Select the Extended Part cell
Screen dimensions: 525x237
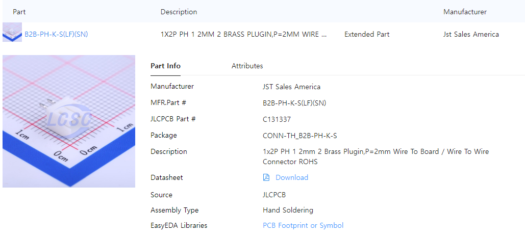point(367,34)
